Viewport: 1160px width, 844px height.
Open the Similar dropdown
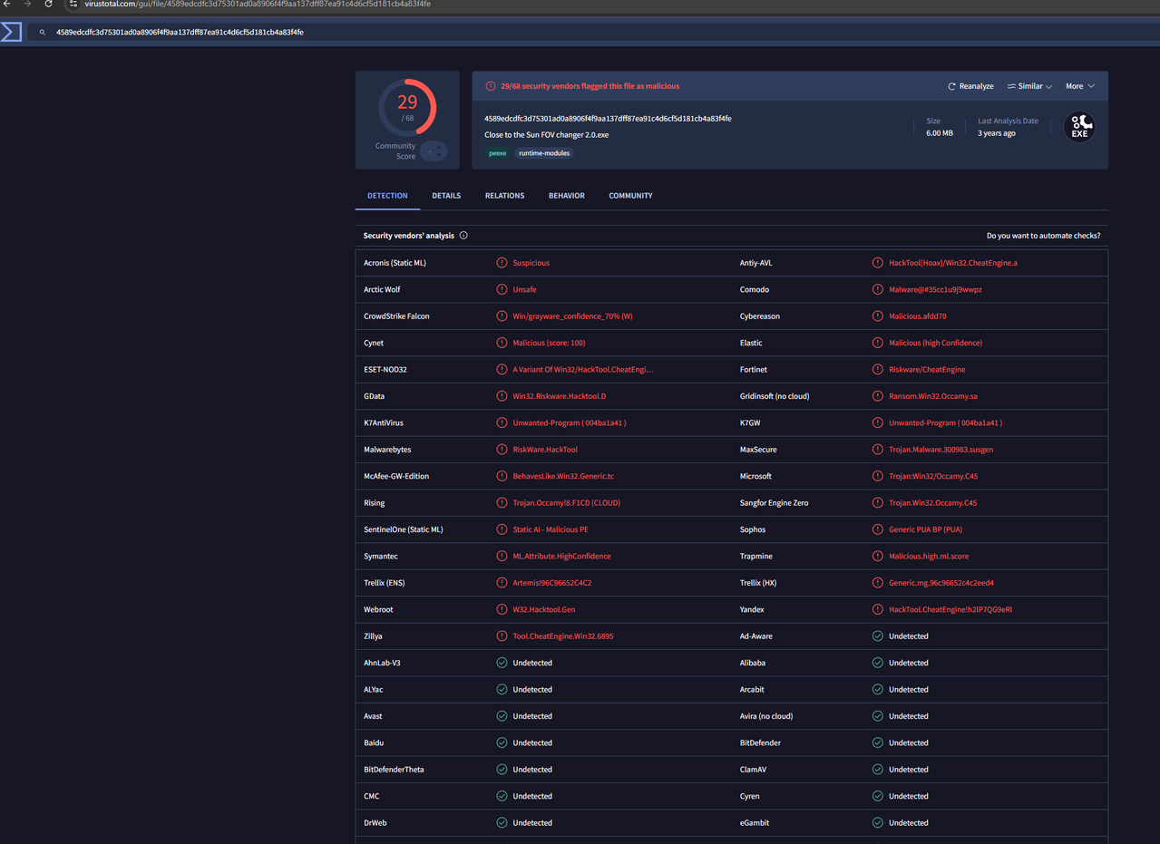coord(1029,86)
